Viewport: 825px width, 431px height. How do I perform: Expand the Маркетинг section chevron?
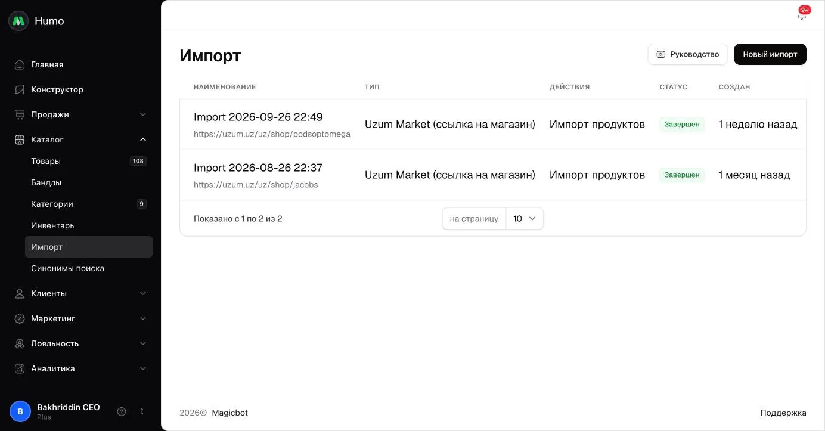tap(143, 318)
